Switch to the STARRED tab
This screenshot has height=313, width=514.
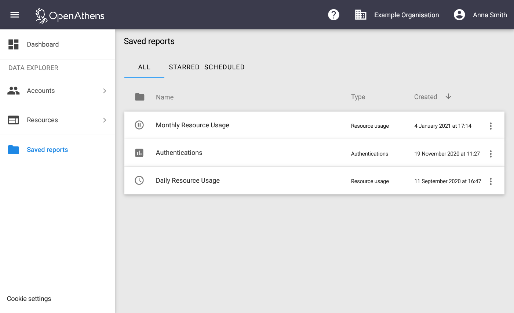tap(184, 67)
